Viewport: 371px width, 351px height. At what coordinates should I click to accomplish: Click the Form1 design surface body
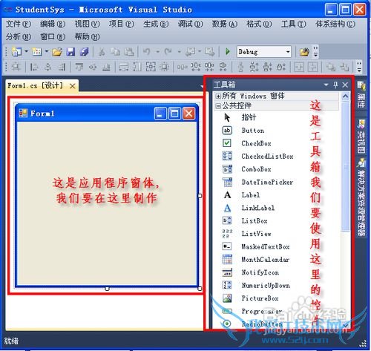coord(107,203)
